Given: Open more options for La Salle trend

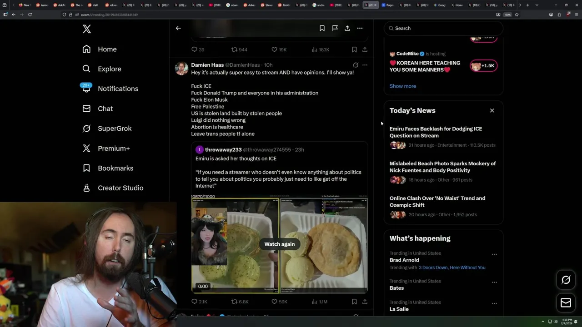Looking at the screenshot, I should coord(494,303).
